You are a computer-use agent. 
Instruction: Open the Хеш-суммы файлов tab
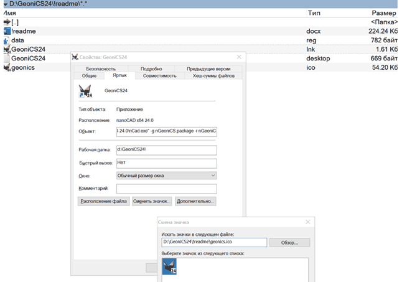pyautogui.click(x=213, y=76)
